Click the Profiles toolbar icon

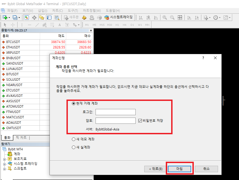(x=15, y=17)
